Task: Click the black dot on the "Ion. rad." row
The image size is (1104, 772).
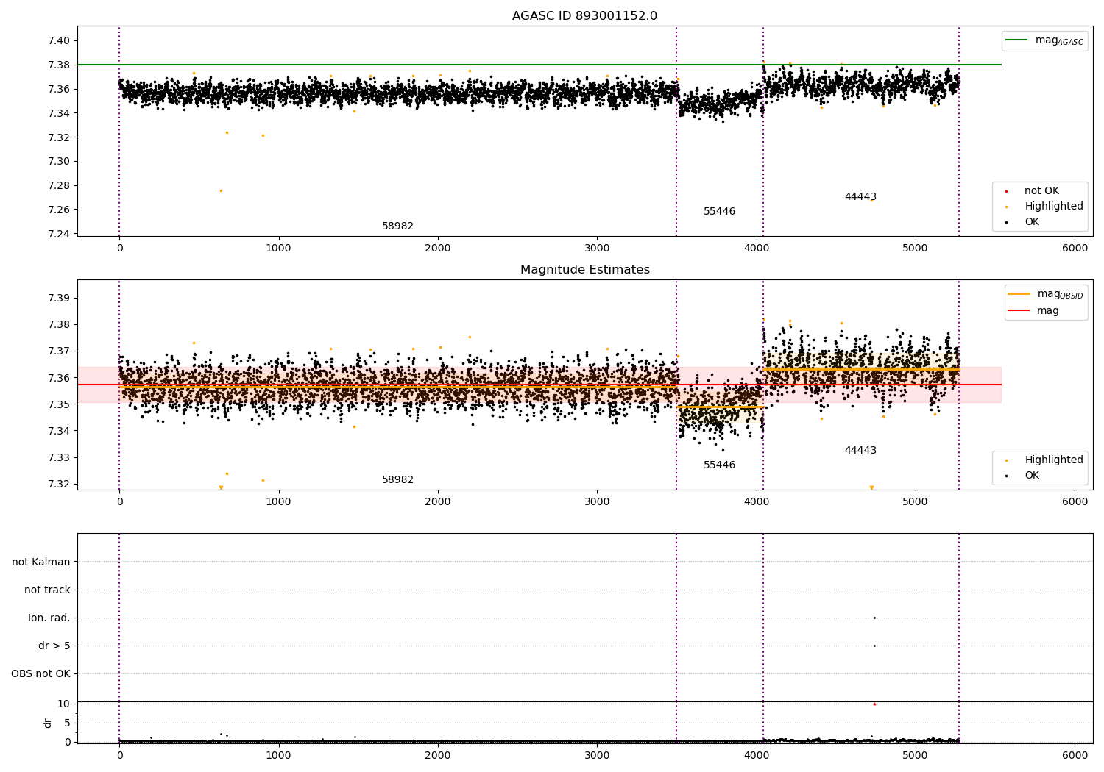Action: click(874, 618)
